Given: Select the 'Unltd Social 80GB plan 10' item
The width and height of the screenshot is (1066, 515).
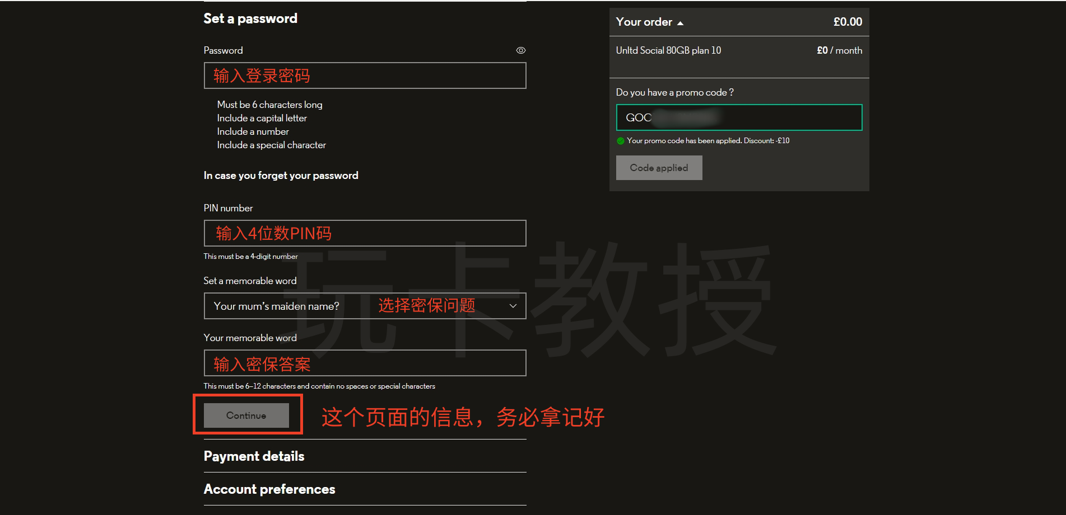Looking at the screenshot, I should [668, 50].
